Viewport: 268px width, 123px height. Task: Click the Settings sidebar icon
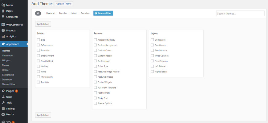3,109
